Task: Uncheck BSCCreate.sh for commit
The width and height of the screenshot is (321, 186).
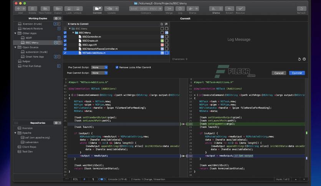Action: [65, 41]
